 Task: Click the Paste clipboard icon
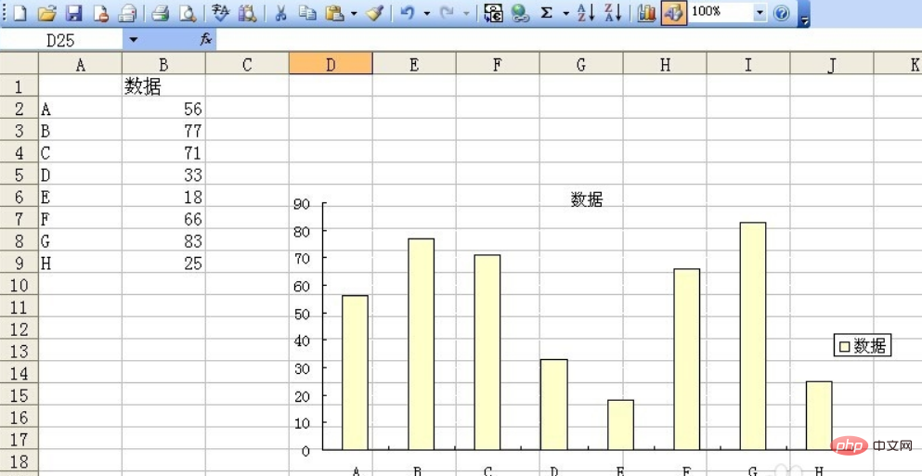click(335, 12)
